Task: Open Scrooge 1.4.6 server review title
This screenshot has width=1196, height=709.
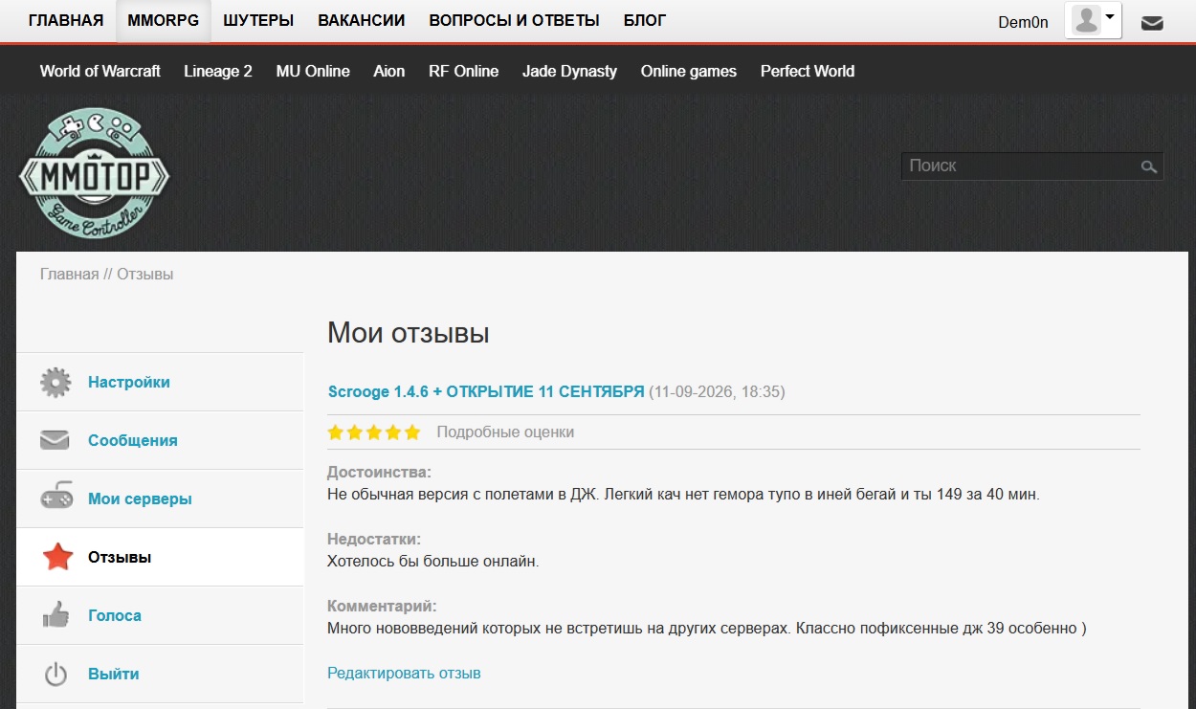Action: (486, 391)
